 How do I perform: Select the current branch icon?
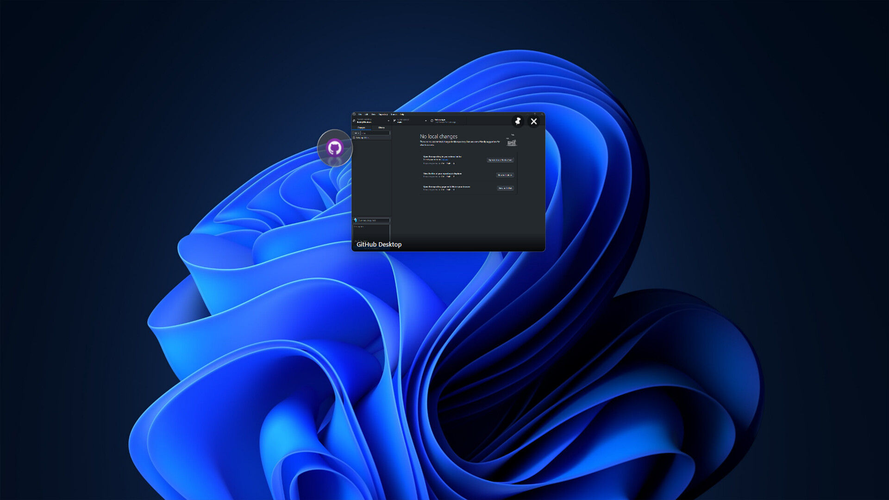click(394, 120)
